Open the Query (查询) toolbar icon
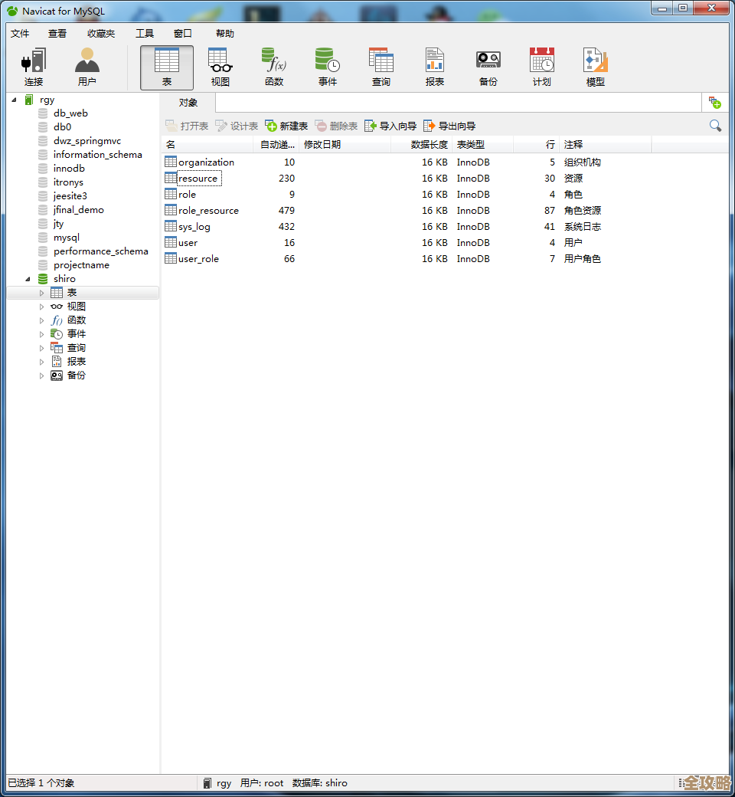This screenshot has height=797, width=735. (x=381, y=61)
